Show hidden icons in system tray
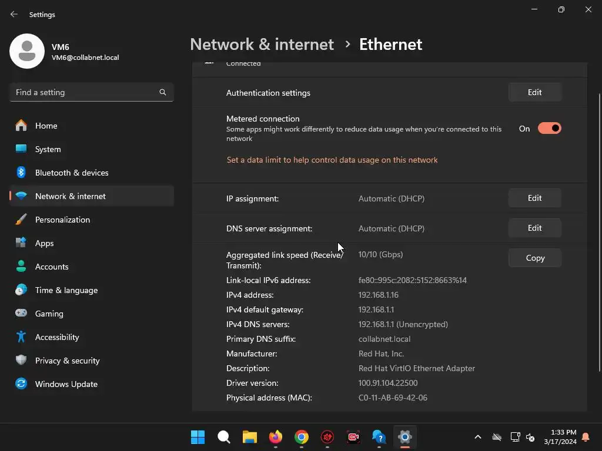Image resolution: width=602 pixels, height=451 pixels. pos(478,437)
